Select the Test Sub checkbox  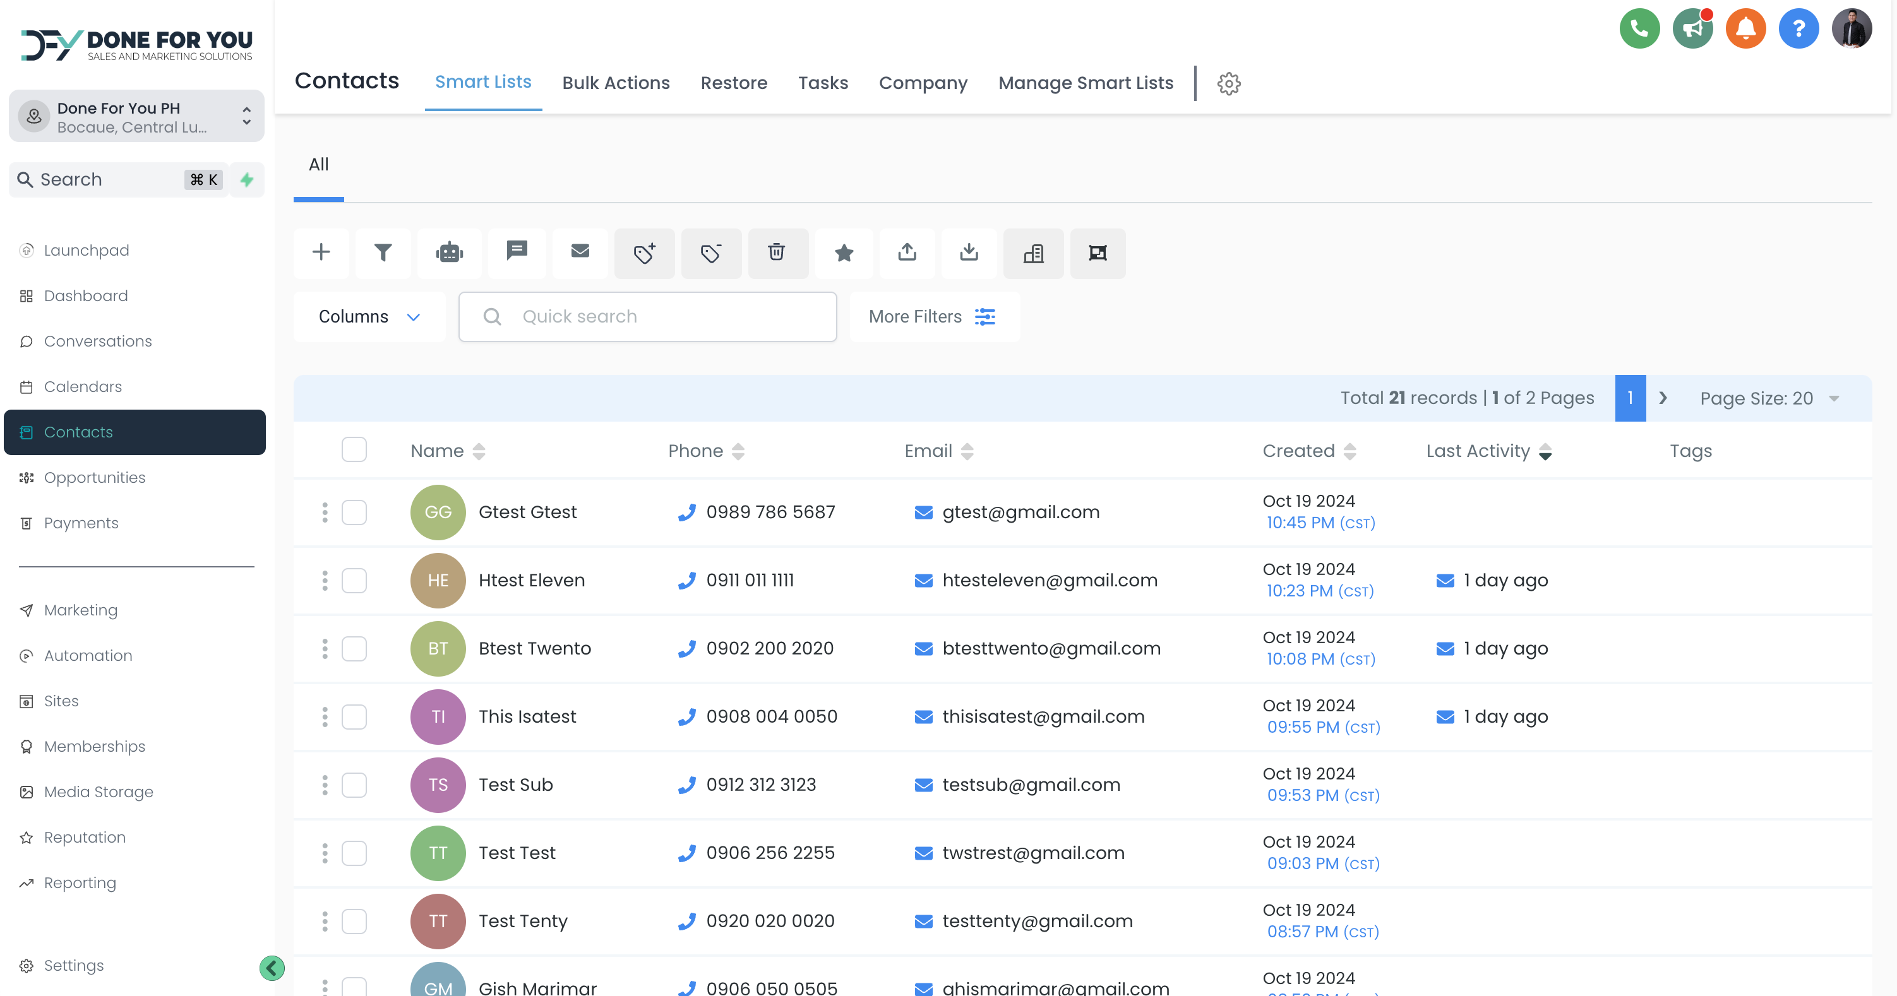354,785
